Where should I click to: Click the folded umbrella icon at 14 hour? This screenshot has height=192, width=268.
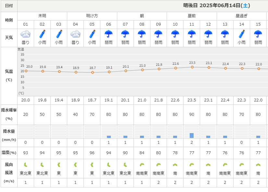[x=242, y=34]
